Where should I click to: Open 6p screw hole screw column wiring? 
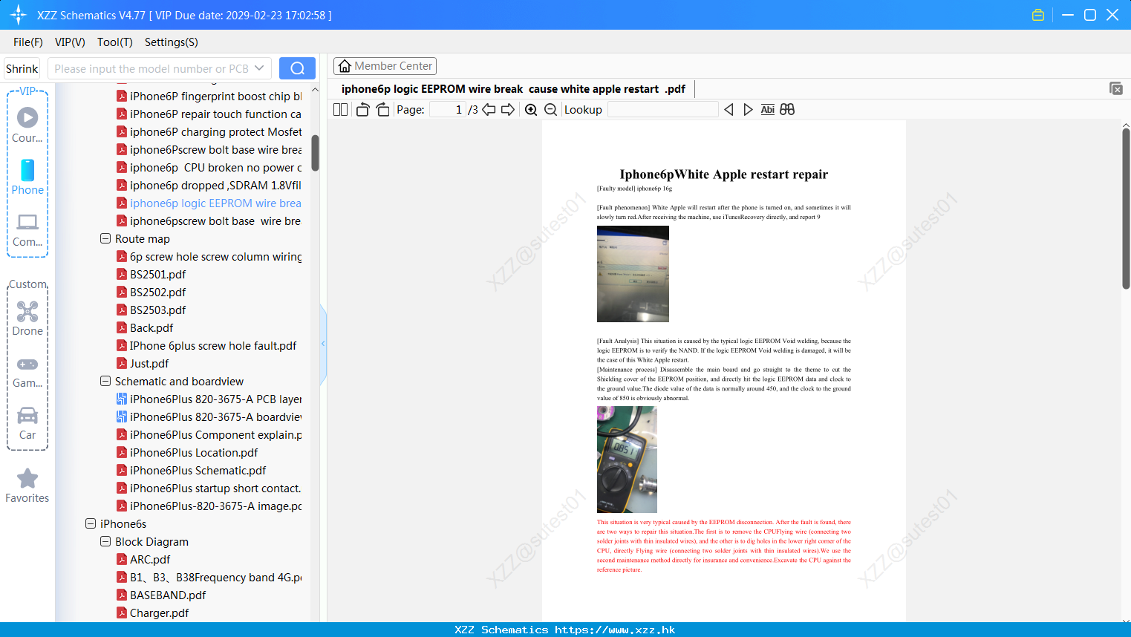coord(209,256)
